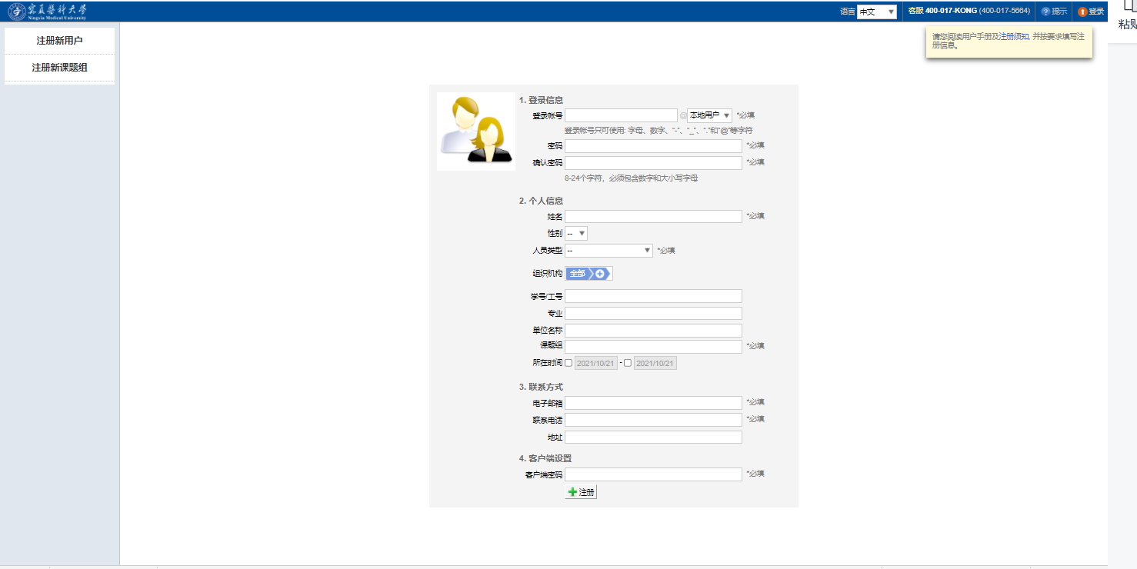Image resolution: width=1137 pixels, height=569 pixels.
Task: Enable the 所在时间 start date checkbox
Action: tap(568, 363)
